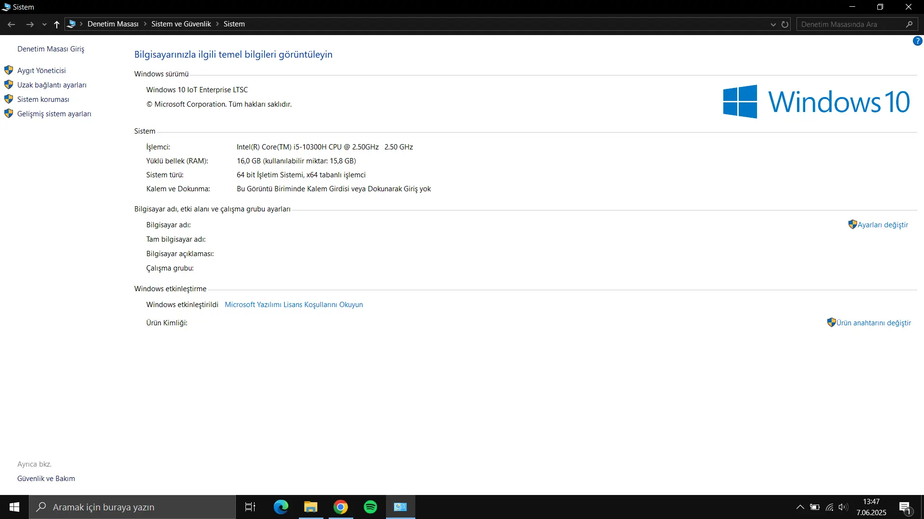The width and height of the screenshot is (924, 519).
Task: Click the Intel Core i5-10300H processor text
Action: 325,147
